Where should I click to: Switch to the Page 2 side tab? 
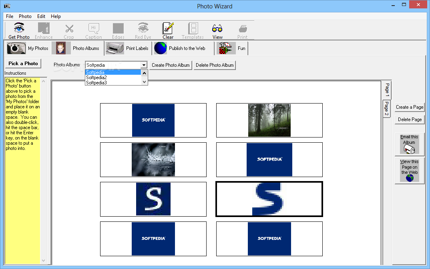click(x=386, y=109)
